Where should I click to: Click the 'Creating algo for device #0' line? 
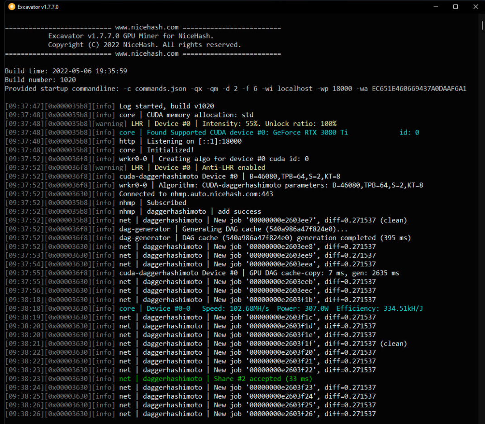(x=157, y=159)
